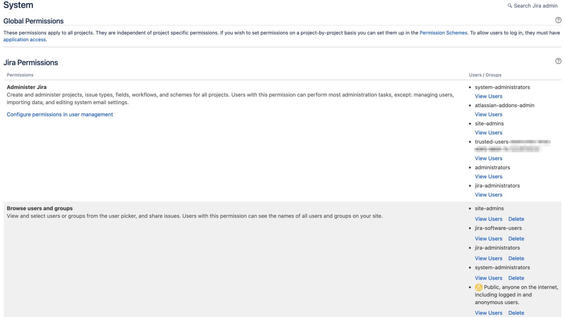Screen dimensions: 566x317
Task: Follow the application access link
Action: click(25, 40)
